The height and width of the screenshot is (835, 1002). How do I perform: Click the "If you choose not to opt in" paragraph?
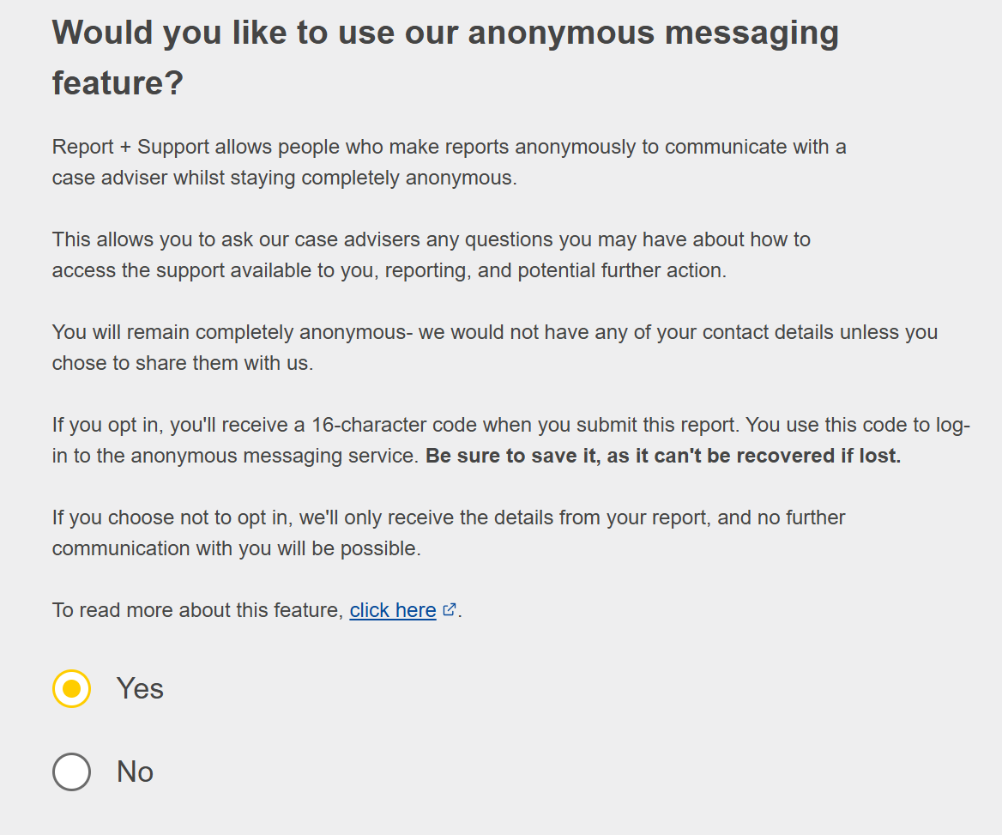tap(448, 517)
